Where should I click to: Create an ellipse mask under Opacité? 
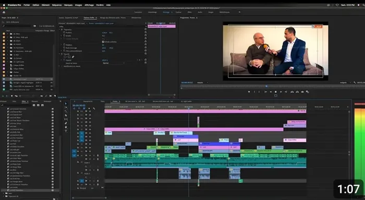65,57
